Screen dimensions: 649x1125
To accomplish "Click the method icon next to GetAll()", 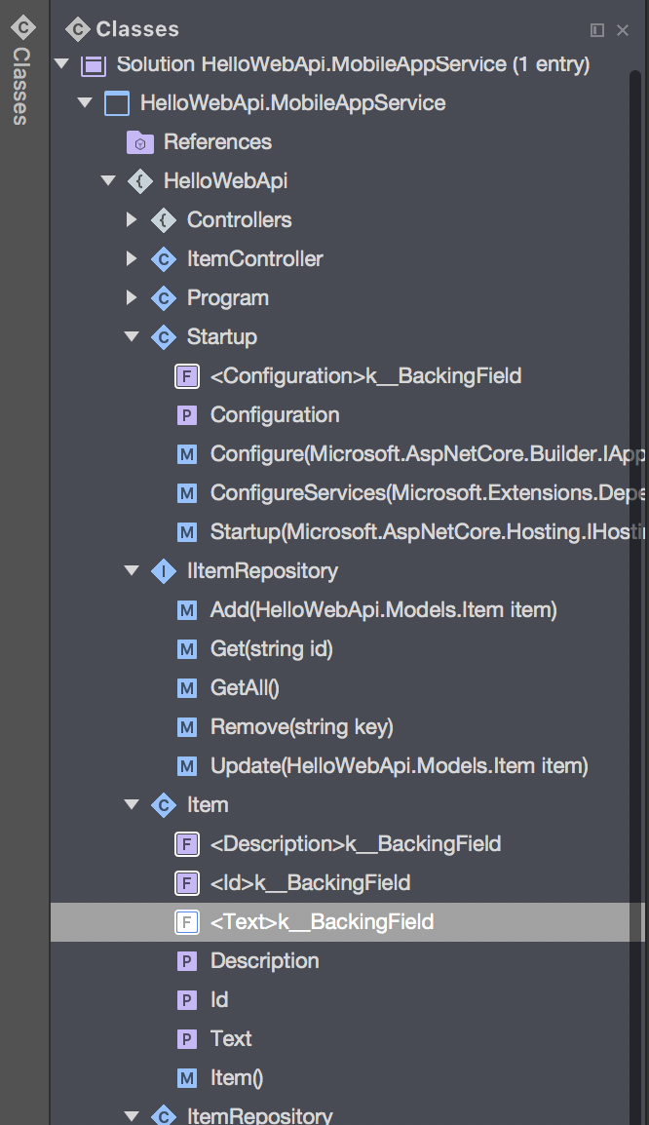I will point(187,687).
